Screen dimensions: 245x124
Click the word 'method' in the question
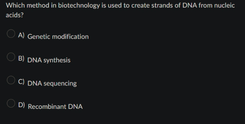tap(38, 5)
